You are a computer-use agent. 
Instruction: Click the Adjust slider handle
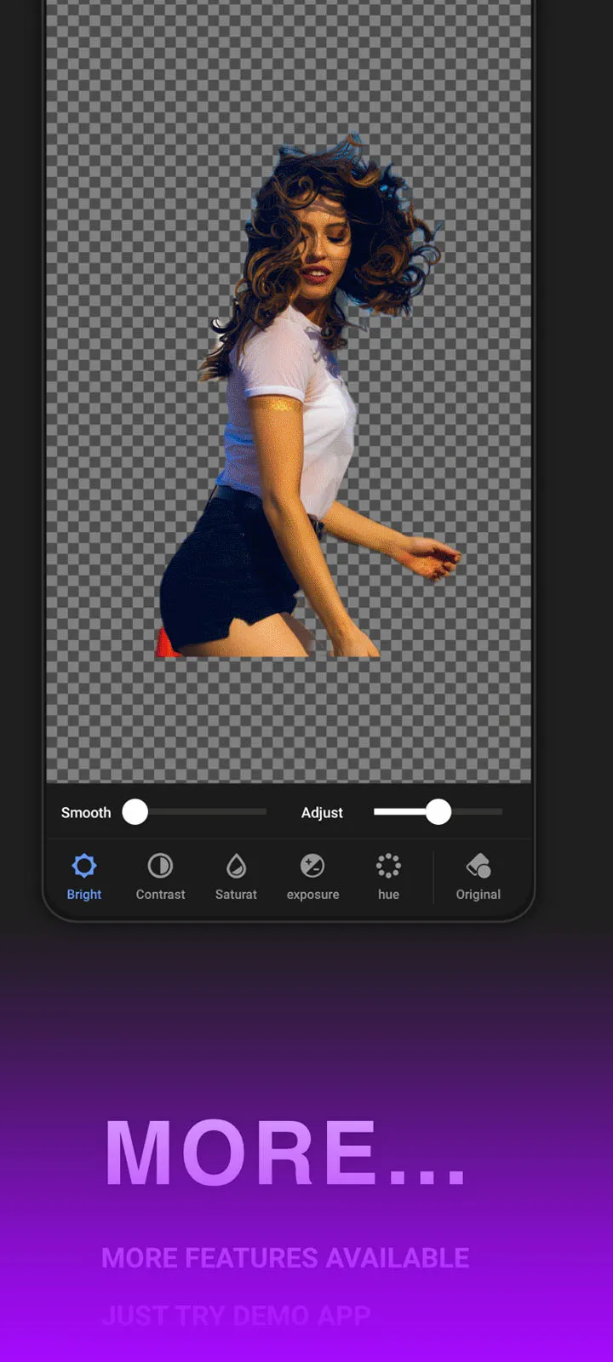[438, 812]
